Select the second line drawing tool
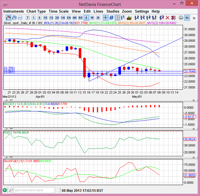The width and height of the screenshot is (200, 196). (x=142, y=18)
